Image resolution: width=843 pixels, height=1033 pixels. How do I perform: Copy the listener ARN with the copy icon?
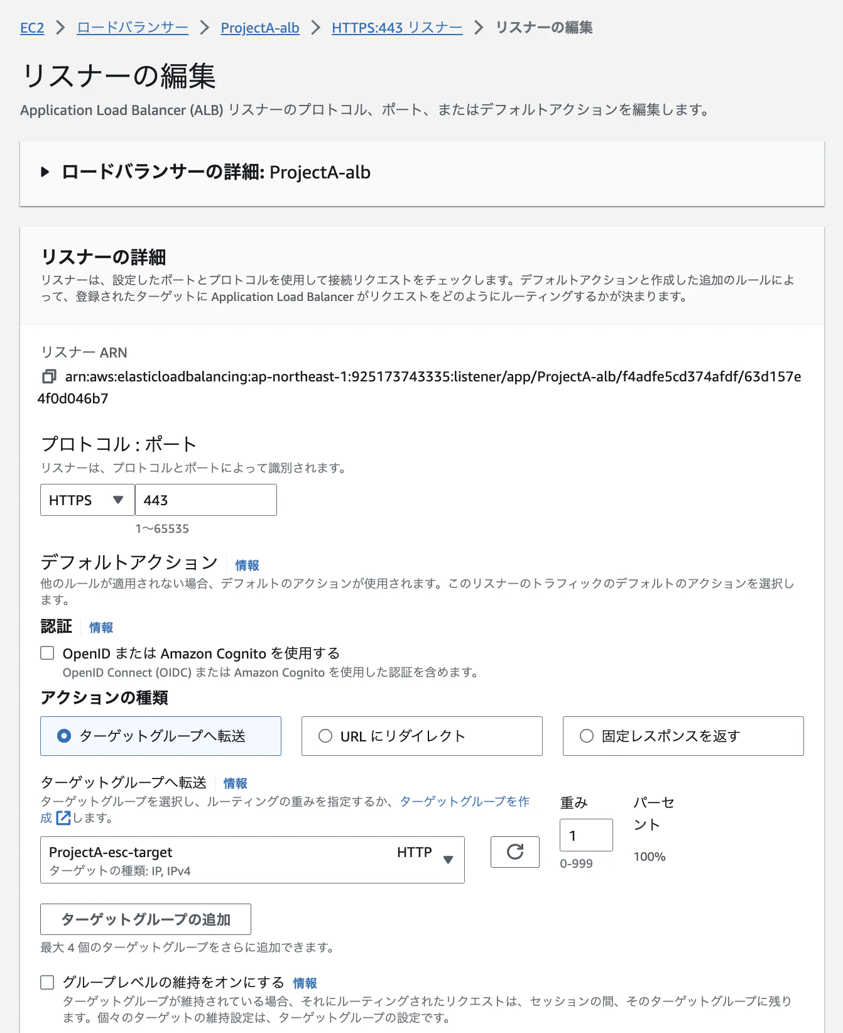point(49,376)
